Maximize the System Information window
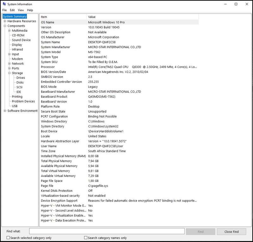The image size is (253, 242). [236, 4]
